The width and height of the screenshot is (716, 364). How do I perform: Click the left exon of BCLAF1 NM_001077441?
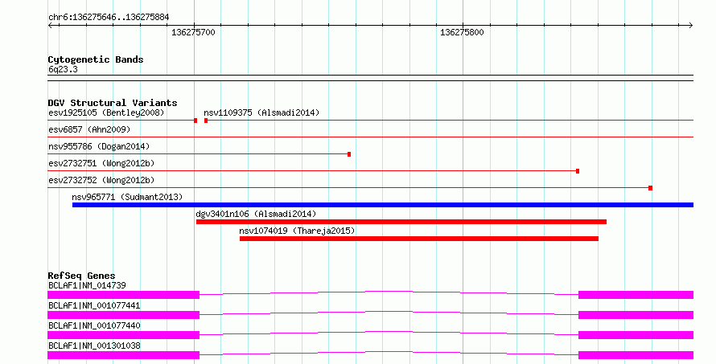[x=123, y=315]
